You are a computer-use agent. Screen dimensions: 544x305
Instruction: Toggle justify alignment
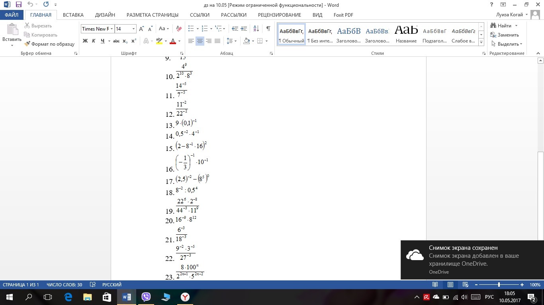point(217,41)
